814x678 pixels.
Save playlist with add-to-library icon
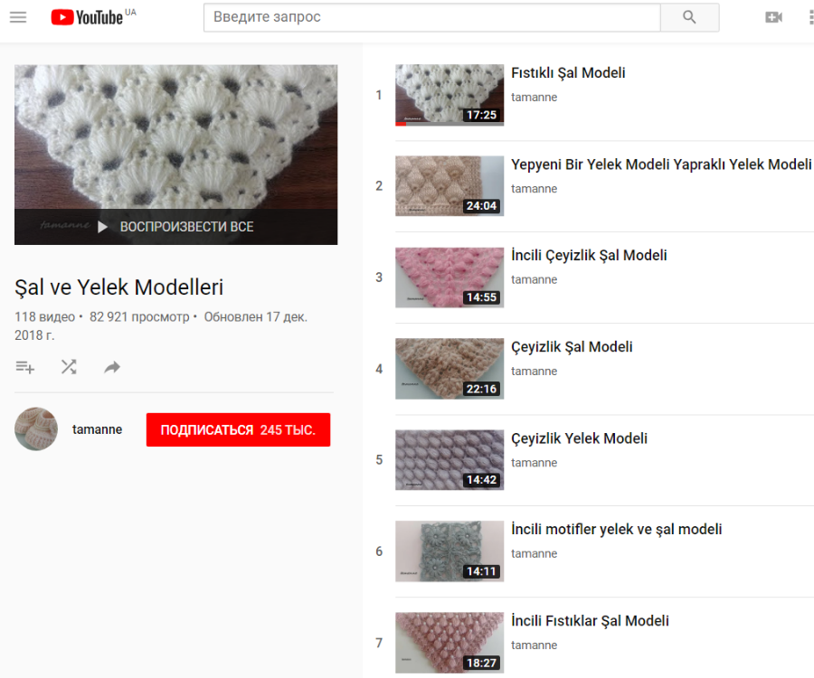[x=25, y=367]
